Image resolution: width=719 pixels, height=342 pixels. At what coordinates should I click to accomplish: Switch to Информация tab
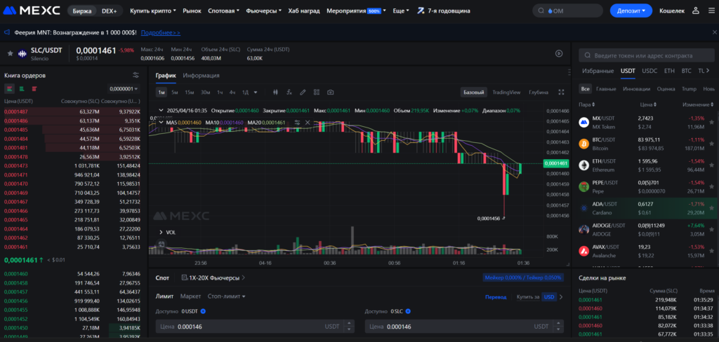201,76
